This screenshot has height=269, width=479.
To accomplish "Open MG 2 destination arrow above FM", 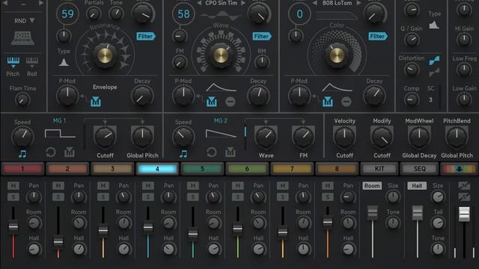I will (x=303, y=122).
